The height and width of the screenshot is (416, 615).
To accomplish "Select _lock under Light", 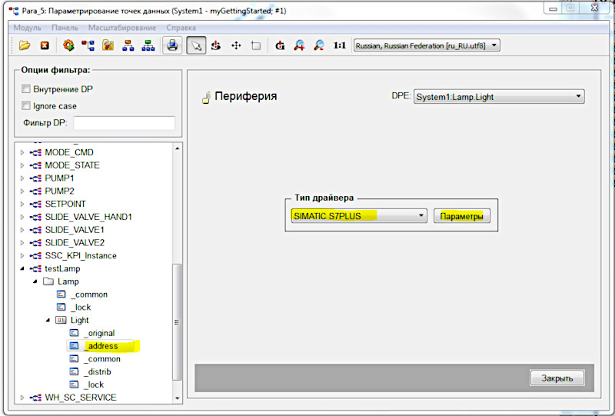I will [x=94, y=384].
